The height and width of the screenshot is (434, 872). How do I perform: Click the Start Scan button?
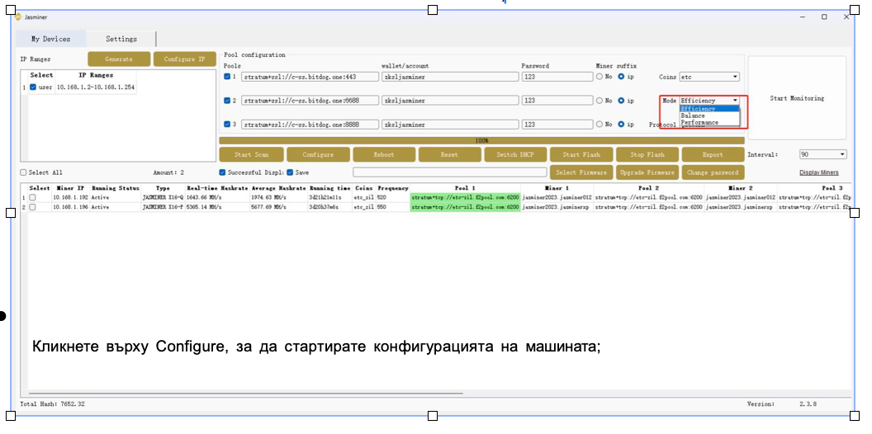[x=251, y=154]
